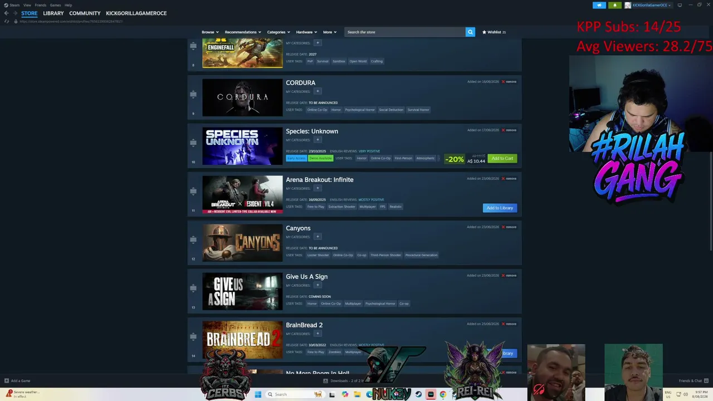Remove Arena Breakout: Infinite from wishlist
Screen dimensions: 713x401
[509, 179]
